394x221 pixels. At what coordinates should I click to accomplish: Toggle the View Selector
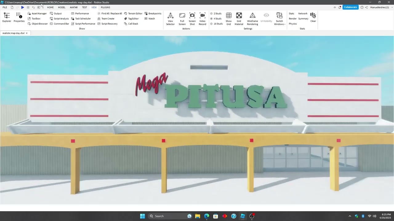coord(170,19)
